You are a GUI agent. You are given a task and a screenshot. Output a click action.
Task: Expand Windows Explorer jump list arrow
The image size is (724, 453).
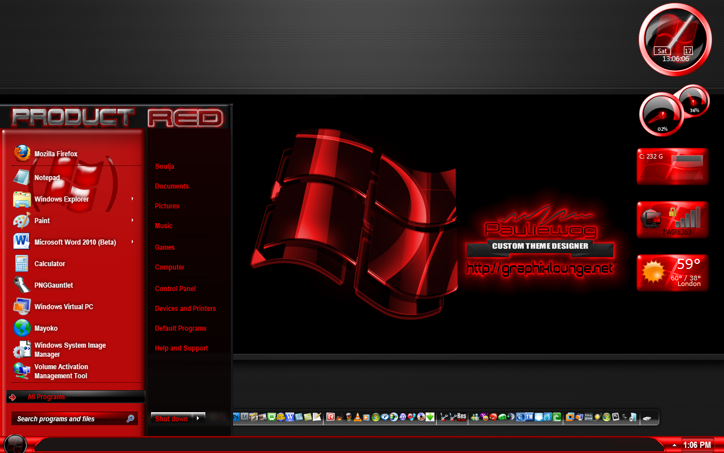pyautogui.click(x=132, y=199)
